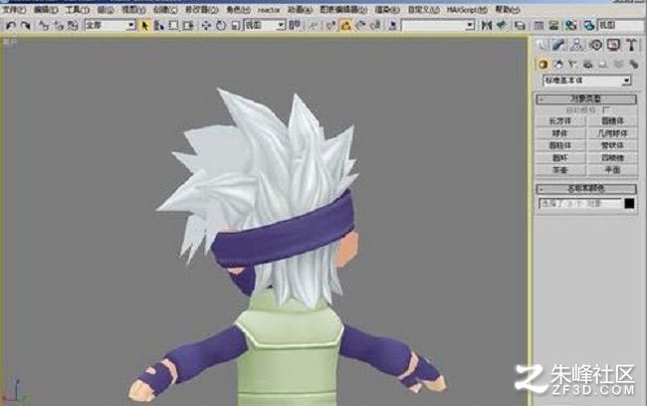Image resolution: width=647 pixels, height=406 pixels.
Task: Click the Use Pivot Point Center icon
Action: coord(295,26)
